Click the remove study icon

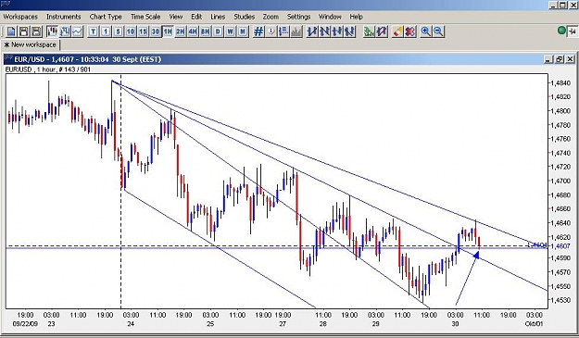[x=381, y=31]
